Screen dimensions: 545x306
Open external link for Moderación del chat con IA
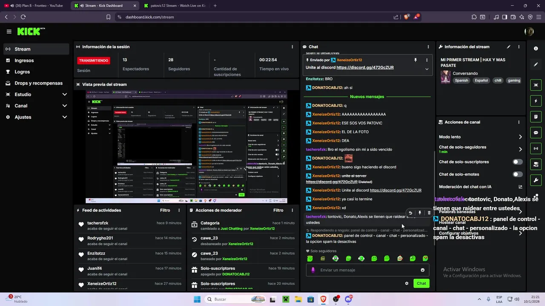coord(520,187)
